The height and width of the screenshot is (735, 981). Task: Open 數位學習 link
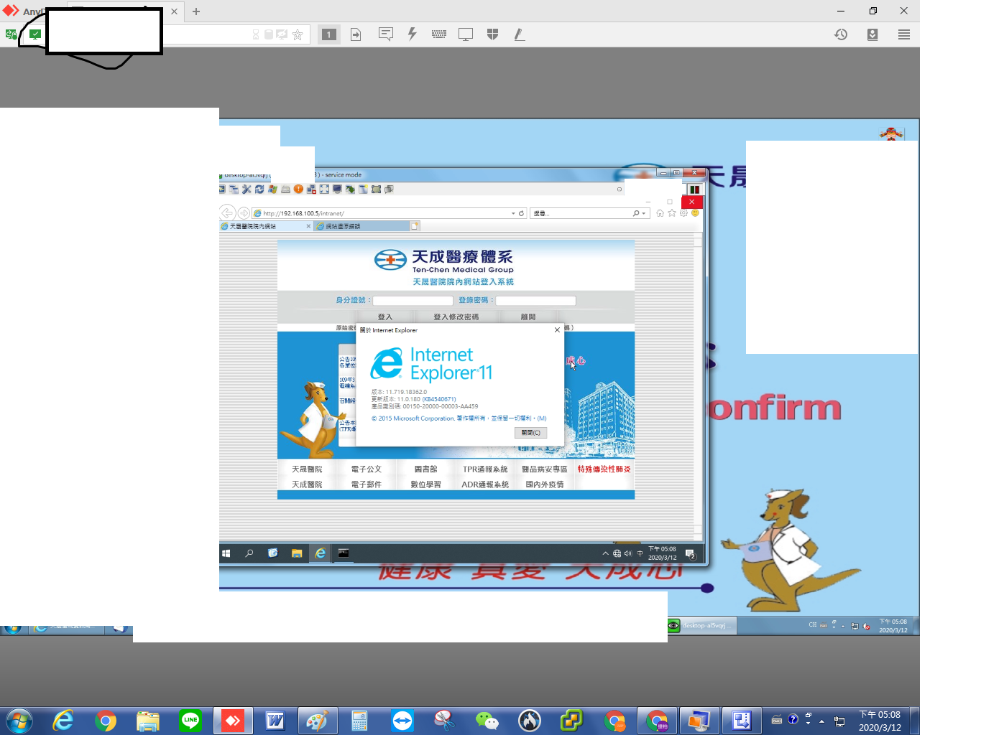tap(425, 484)
